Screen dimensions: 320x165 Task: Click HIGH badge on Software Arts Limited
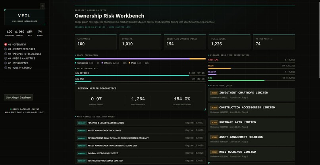tap(214, 123)
